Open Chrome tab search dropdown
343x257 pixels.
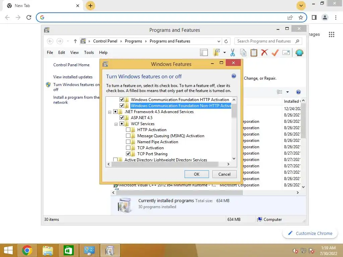pyautogui.click(x=301, y=6)
